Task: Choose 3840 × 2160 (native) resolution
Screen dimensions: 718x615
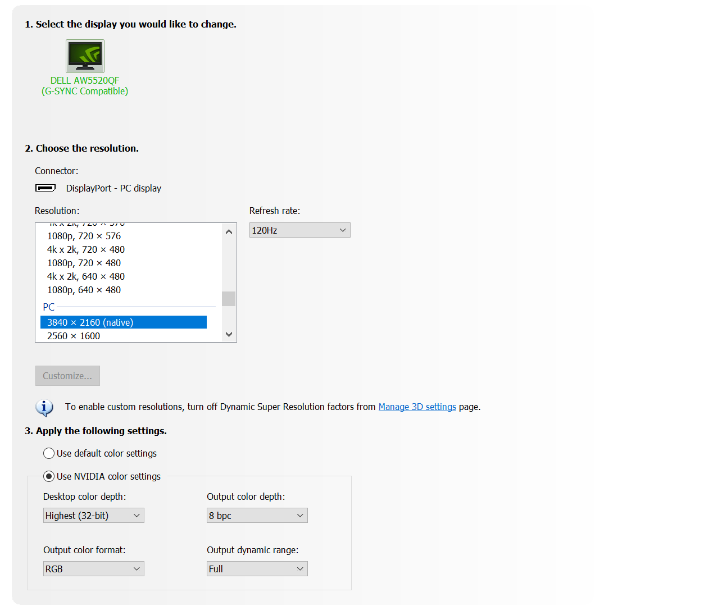Action: 124,322
